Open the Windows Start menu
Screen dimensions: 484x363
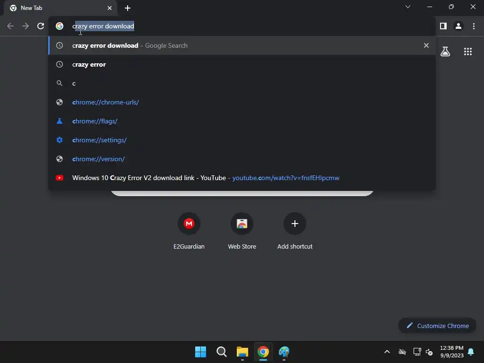[x=200, y=352]
